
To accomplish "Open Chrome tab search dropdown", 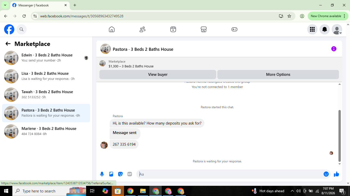I will pos(5,5).
